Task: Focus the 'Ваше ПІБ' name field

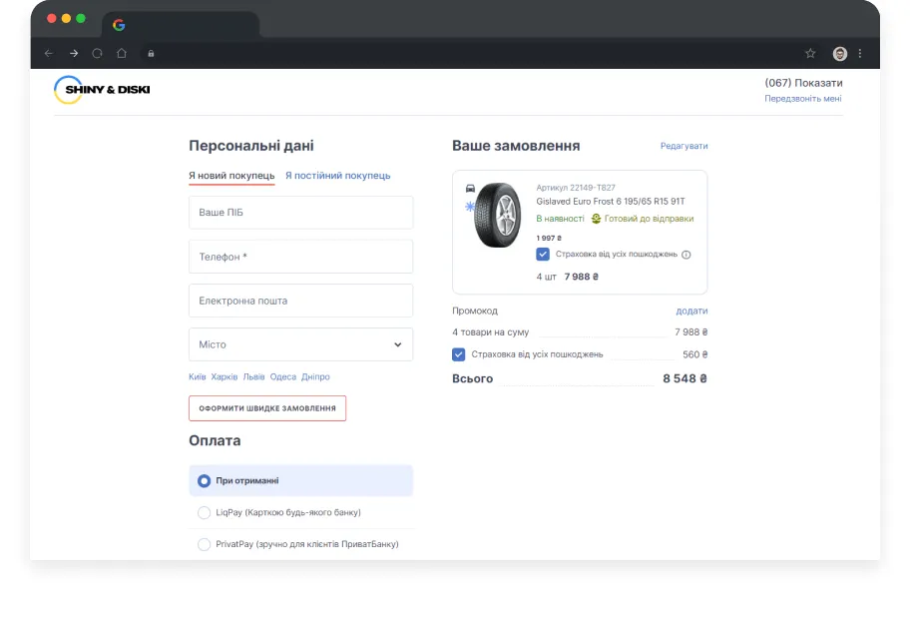Action: pos(300,213)
